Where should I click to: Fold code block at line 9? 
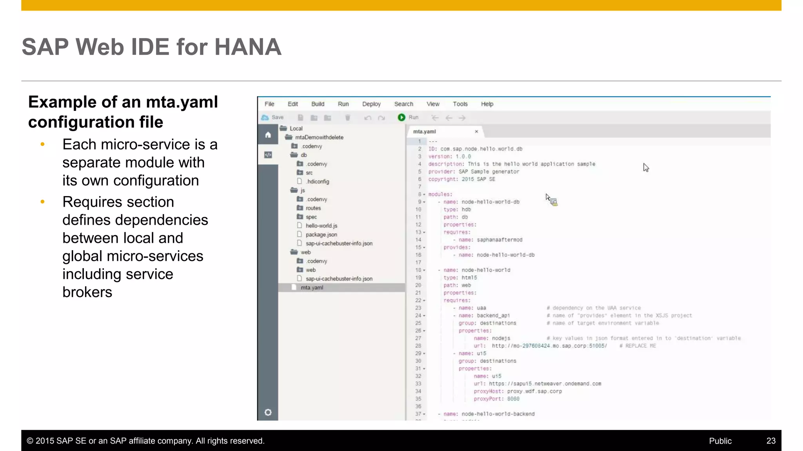(x=424, y=202)
